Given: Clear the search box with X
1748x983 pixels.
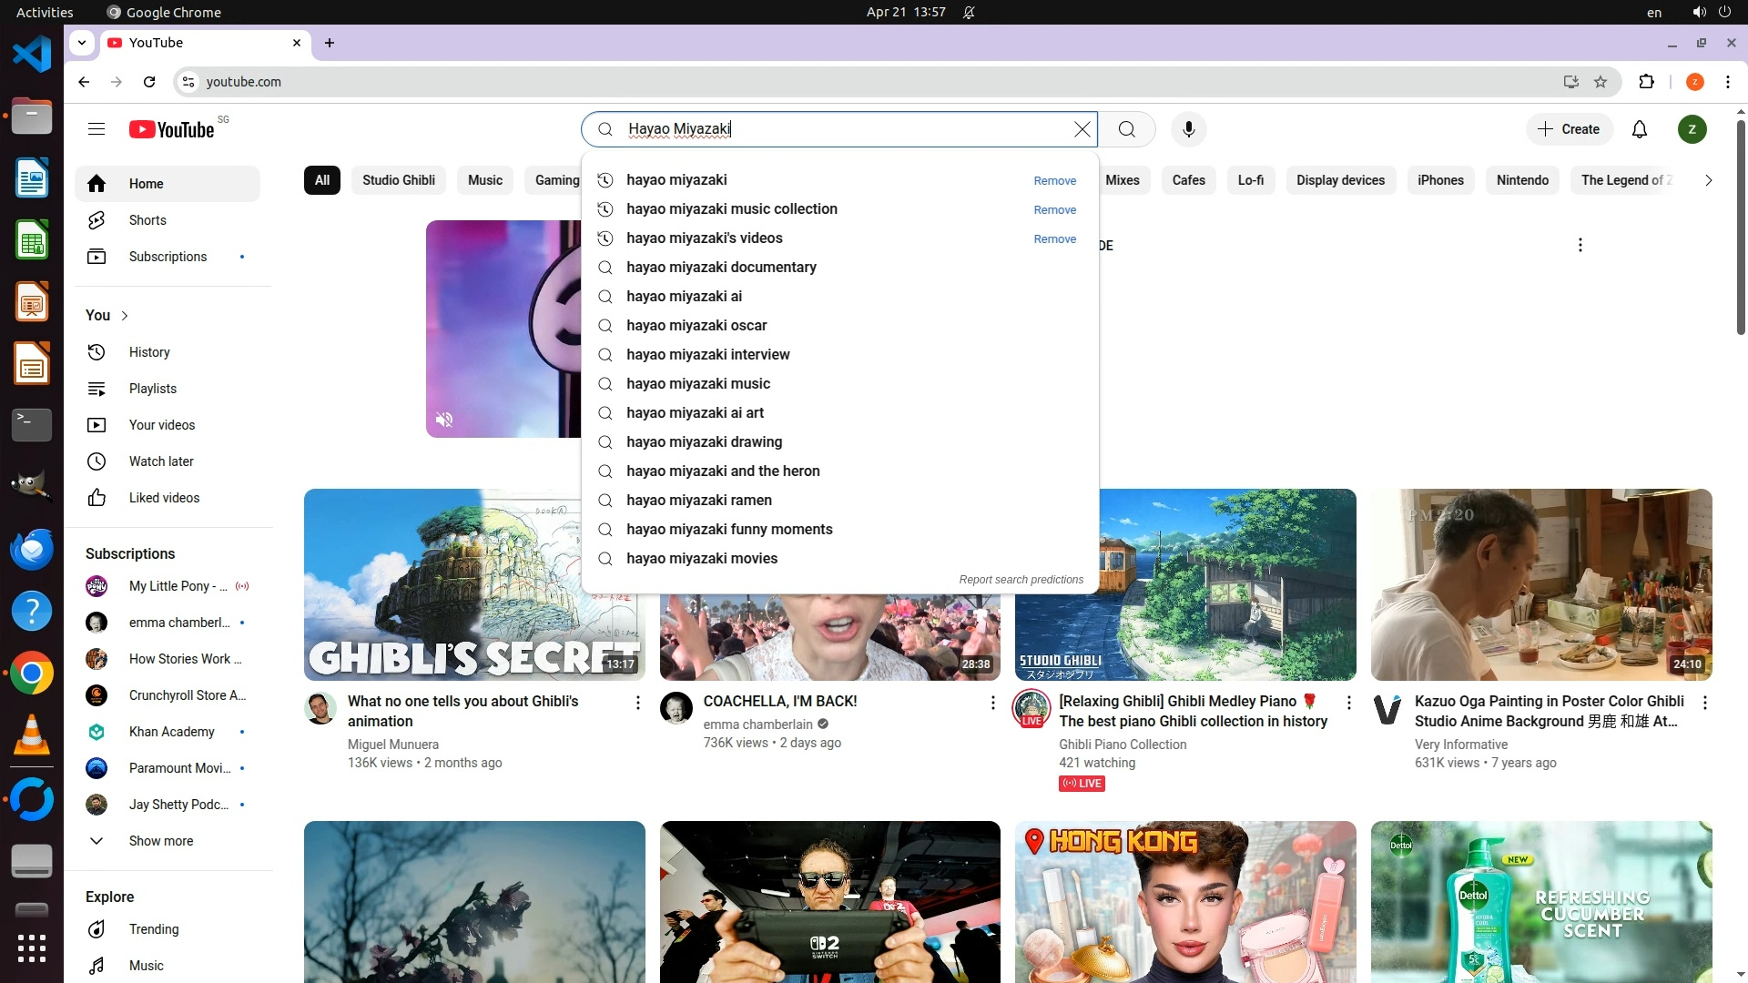Looking at the screenshot, I should 1082,129.
